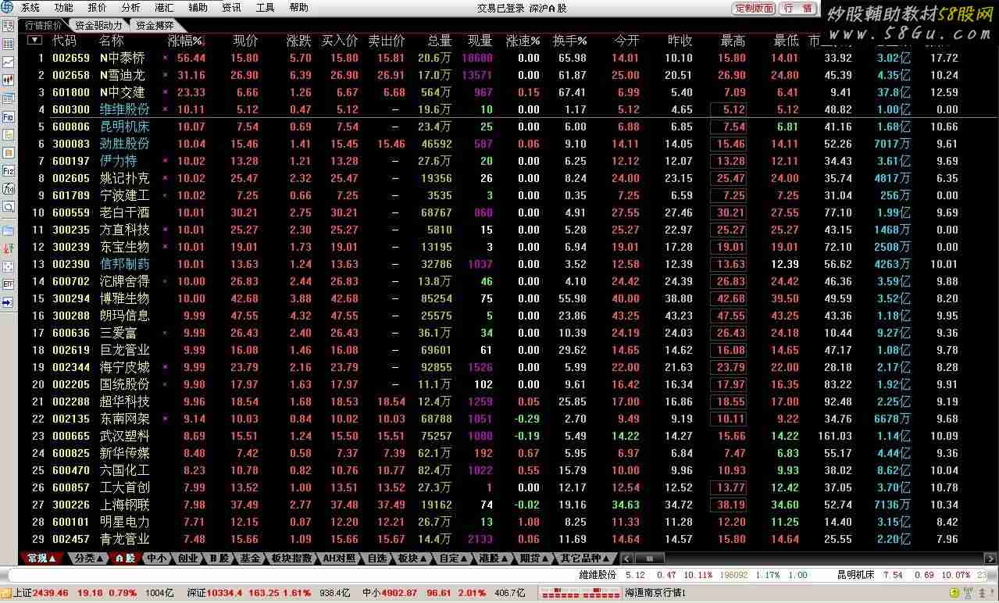The width and height of the screenshot is (999, 603).
Task: Select the 中小 bottom tab
Action: [x=156, y=558]
